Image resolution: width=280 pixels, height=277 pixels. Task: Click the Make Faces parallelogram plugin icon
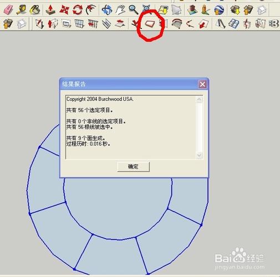click(x=150, y=24)
